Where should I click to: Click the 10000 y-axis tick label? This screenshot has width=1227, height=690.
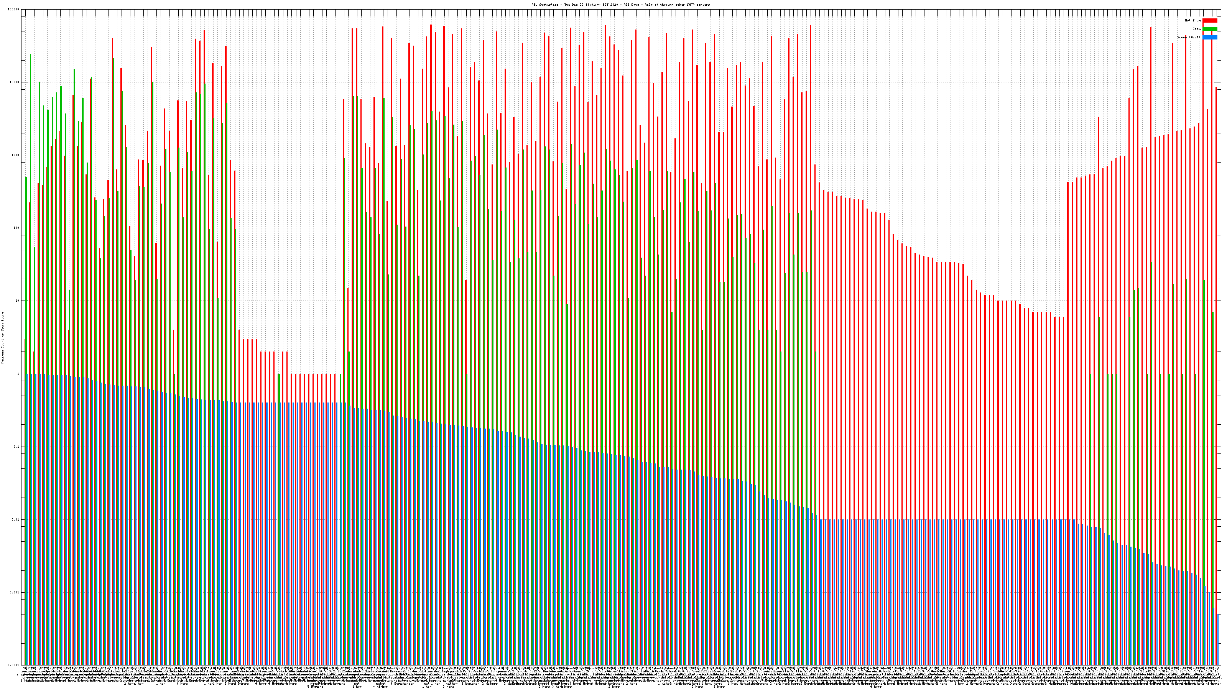[x=15, y=82]
